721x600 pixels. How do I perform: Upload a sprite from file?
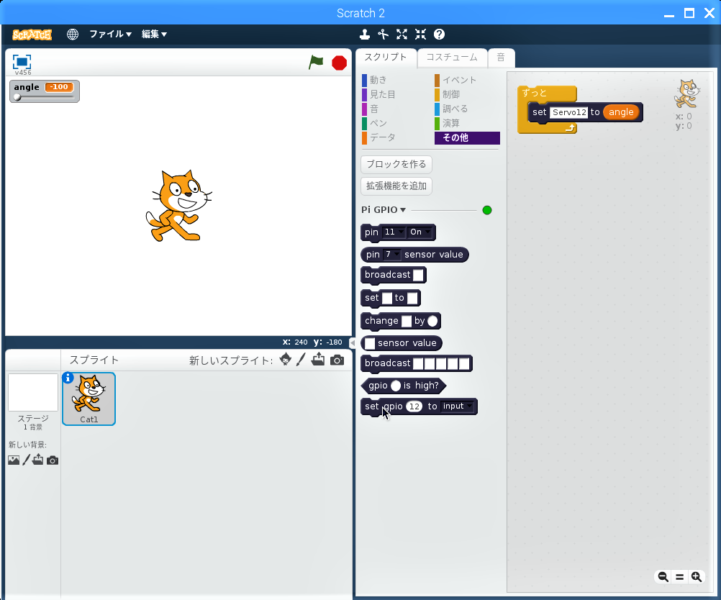click(318, 360)
